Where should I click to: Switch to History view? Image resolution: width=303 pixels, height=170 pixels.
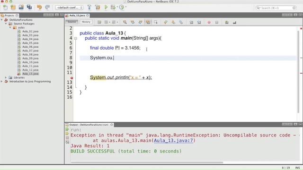(x=86, y=22)
